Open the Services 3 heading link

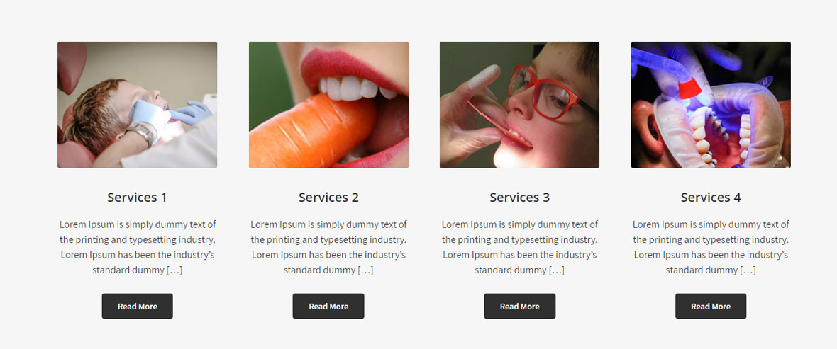pyautogui.click(x=519, y=197)
